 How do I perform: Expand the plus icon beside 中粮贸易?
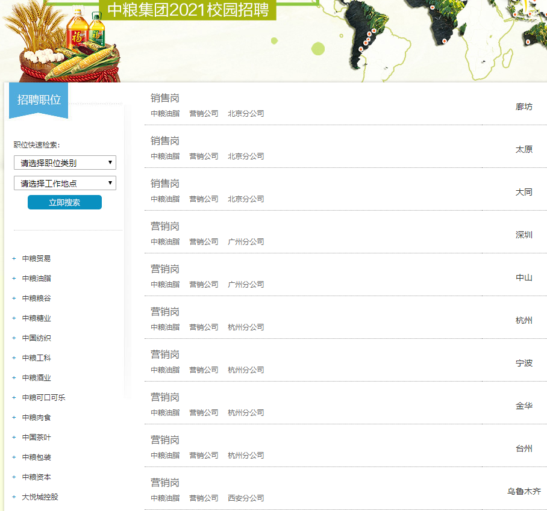point(14,259)
